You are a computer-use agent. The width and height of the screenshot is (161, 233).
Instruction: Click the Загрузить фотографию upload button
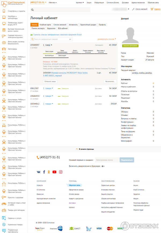pos(130,46)
